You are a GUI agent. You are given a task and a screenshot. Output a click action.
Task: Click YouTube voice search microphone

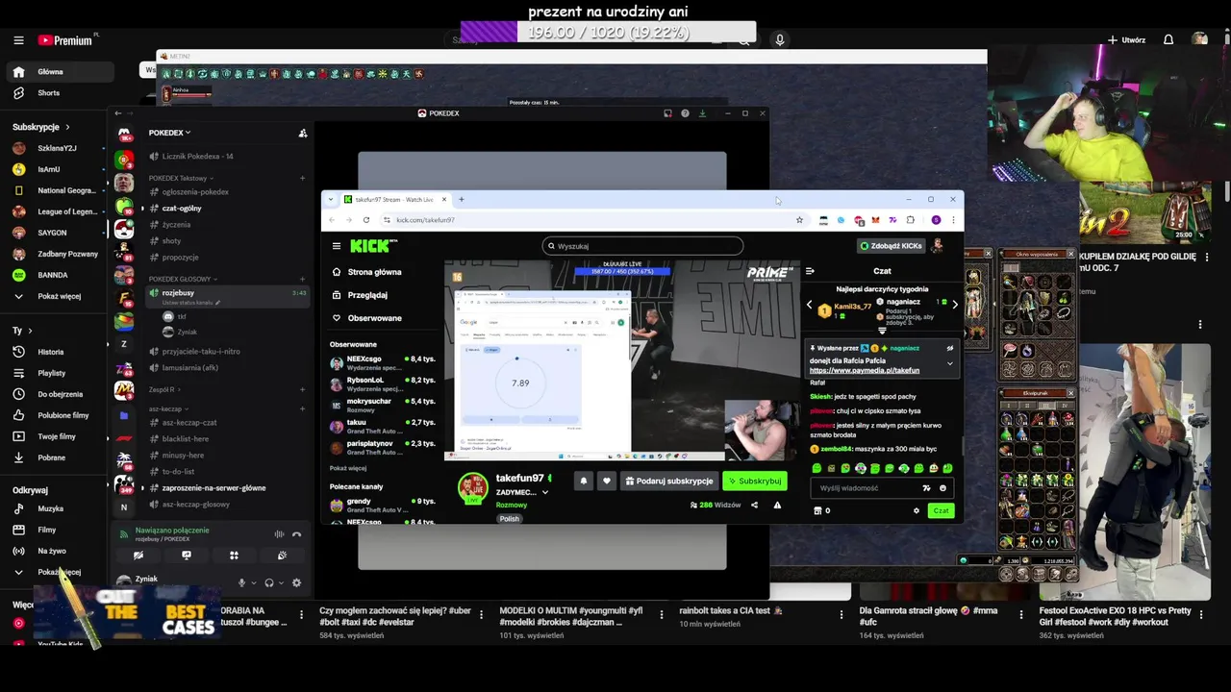[x=780, y=39]
